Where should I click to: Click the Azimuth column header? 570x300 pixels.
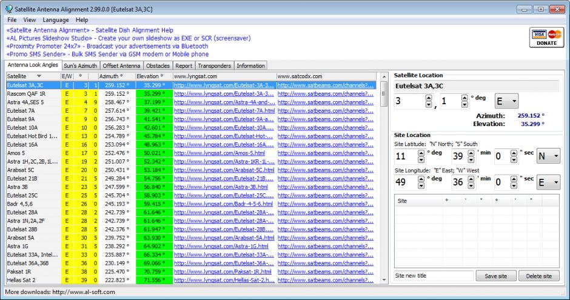[116, 76]
